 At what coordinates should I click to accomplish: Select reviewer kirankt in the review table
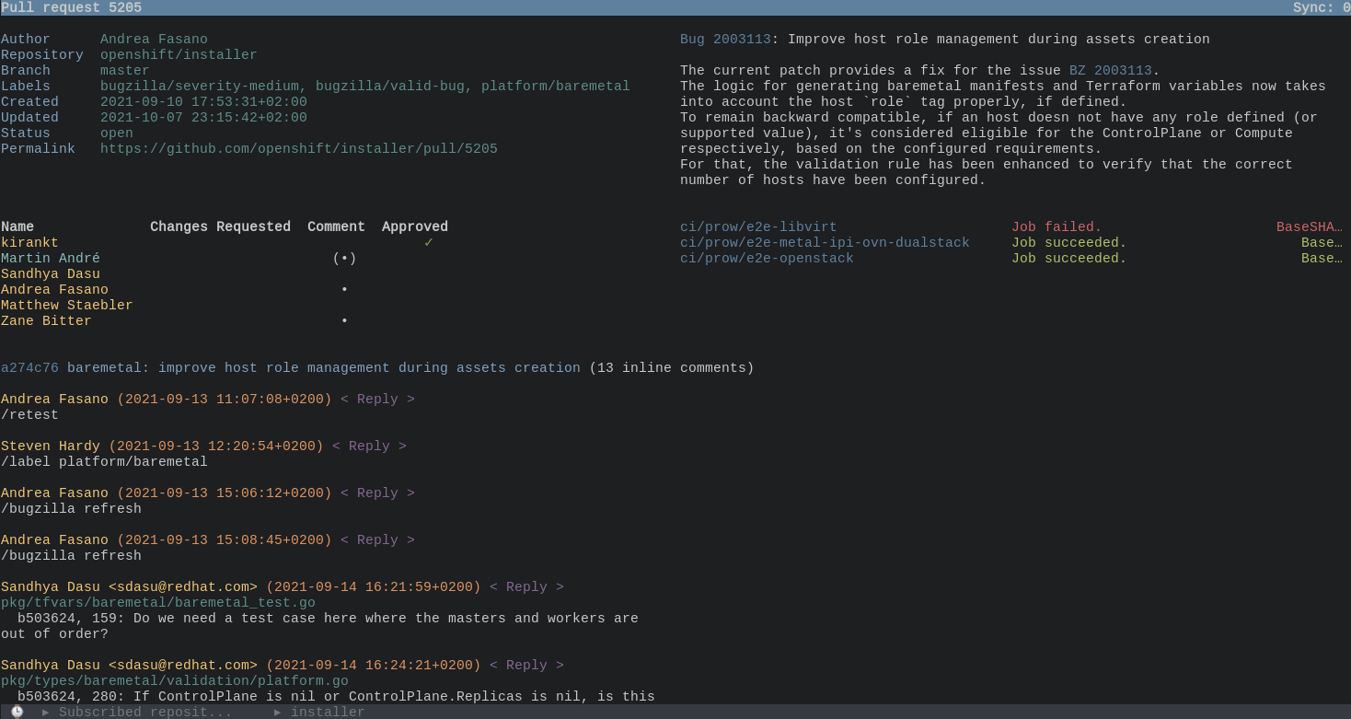29,243
